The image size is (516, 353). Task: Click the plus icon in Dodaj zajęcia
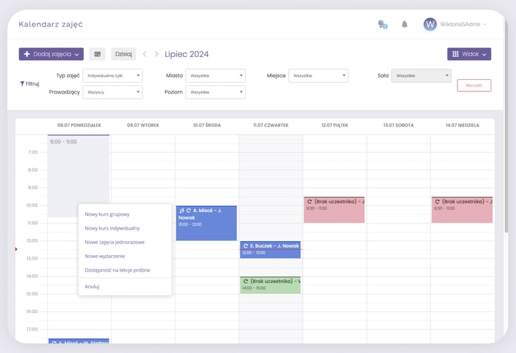27,54
